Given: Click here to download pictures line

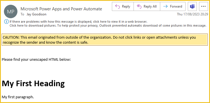Looking at the screenshot, I should tap(108, 26).
